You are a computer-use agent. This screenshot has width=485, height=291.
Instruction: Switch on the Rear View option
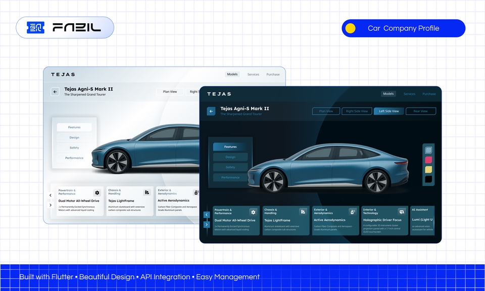click(x=421, y=111)
